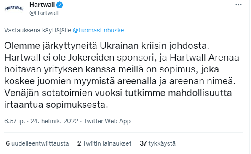Open the Twitter Web App source link
The height and width of the screenshot is (154, 251).
107,121
